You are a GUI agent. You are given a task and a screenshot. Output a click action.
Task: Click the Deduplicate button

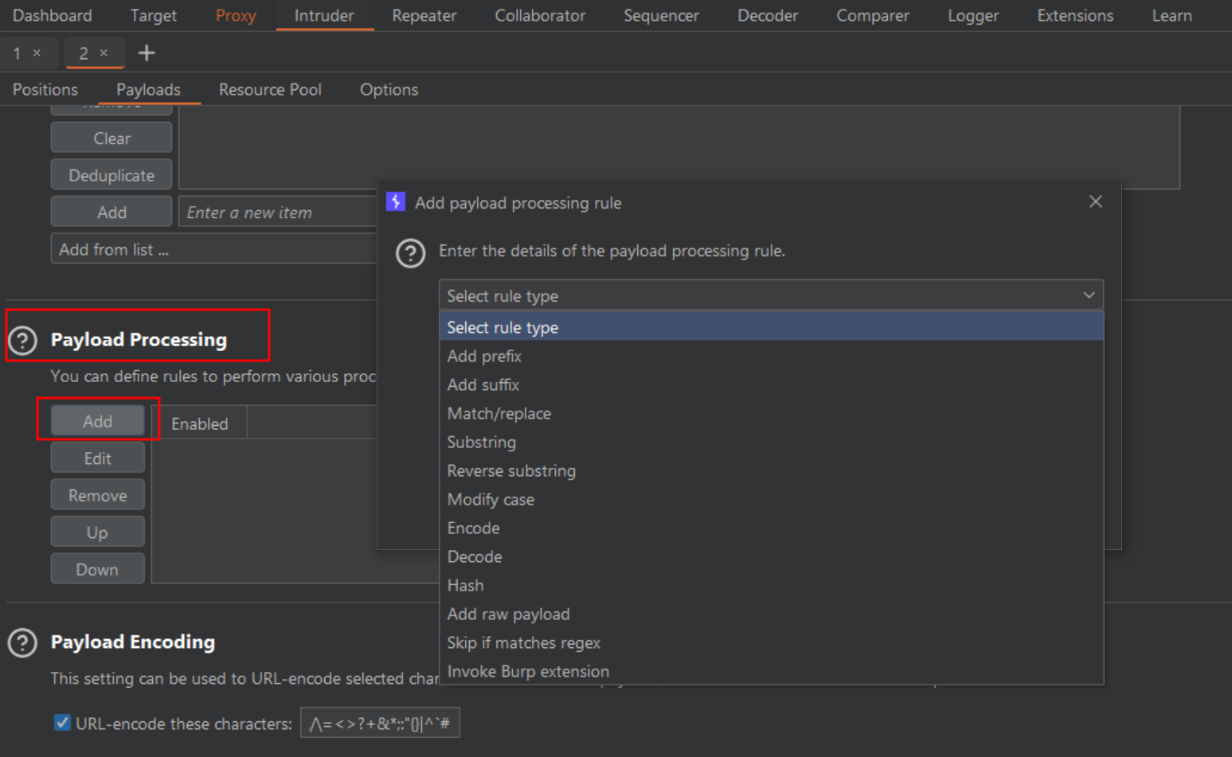click(111, 175)
